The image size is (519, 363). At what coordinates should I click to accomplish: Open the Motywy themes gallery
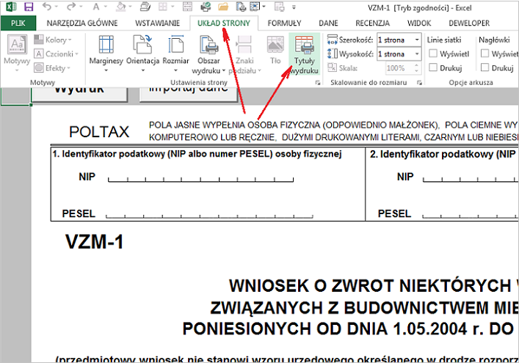(x=17, y=51)
